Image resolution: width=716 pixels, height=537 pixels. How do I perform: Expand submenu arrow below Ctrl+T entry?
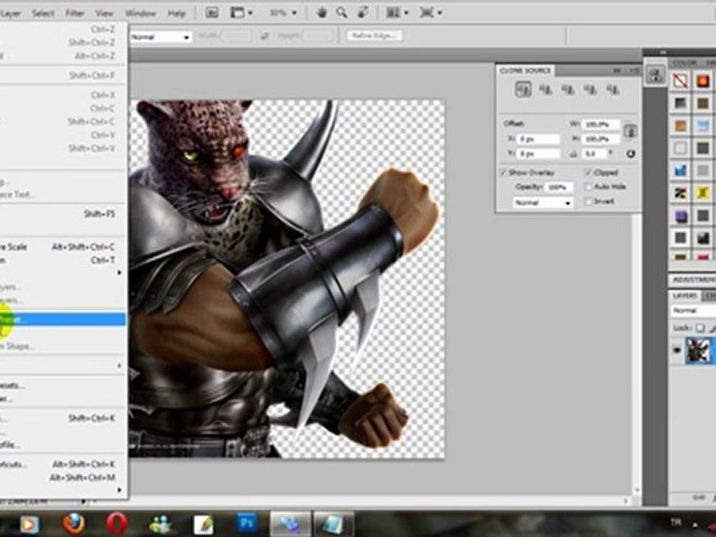pyautogui.click(x=119, y=273)
